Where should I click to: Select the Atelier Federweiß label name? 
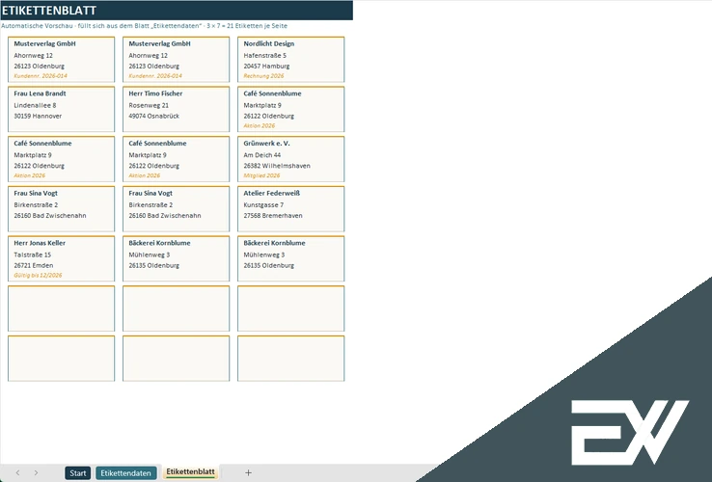click(x=271, y=194)
